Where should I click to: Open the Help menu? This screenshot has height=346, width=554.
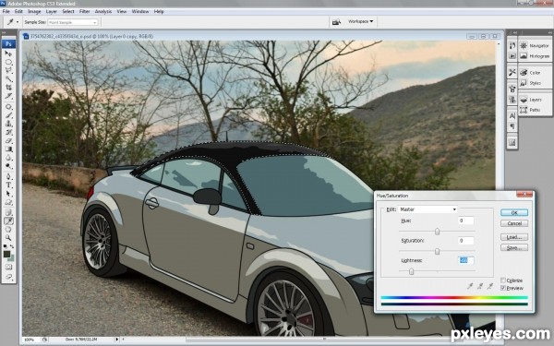pos(159,11)
